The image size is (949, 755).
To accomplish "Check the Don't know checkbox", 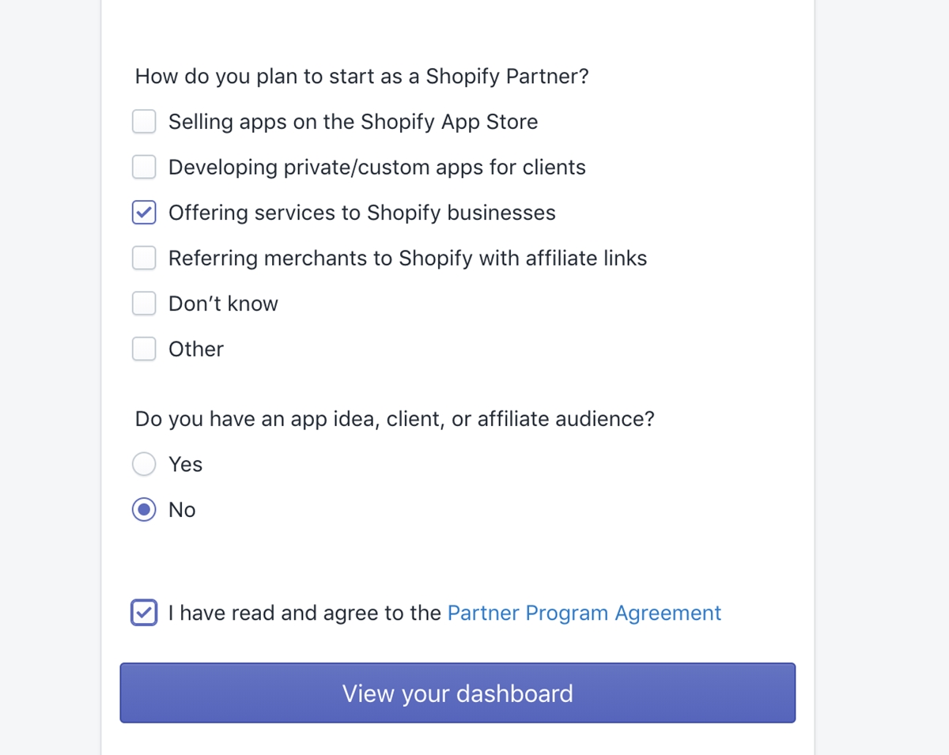I will tap(144, 304).
